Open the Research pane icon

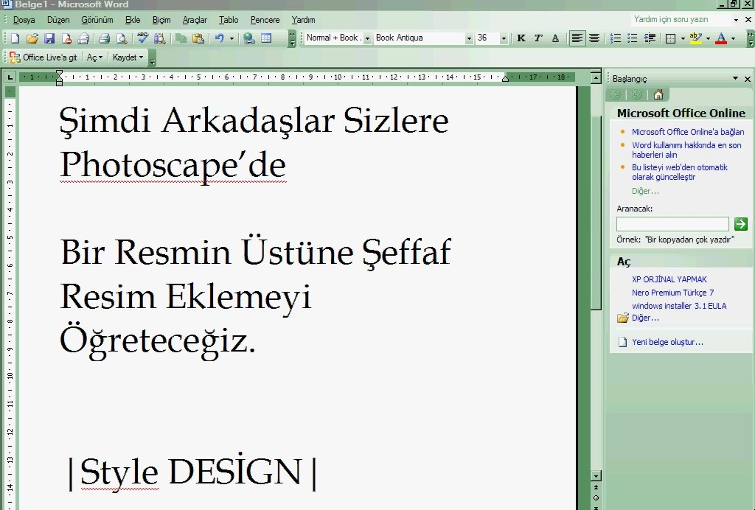[160, 38]
